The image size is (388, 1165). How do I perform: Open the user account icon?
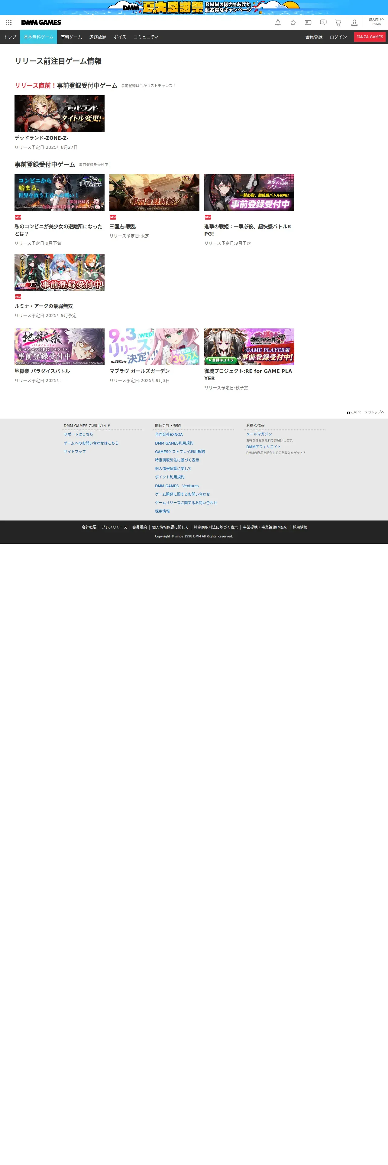tap(354, 23)
